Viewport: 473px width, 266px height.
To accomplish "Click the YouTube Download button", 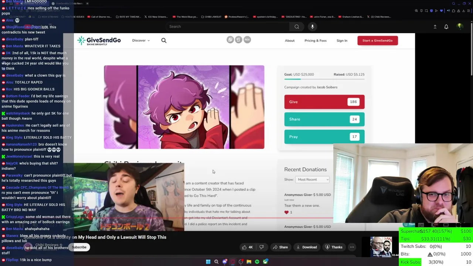I will tap(306, 247).
